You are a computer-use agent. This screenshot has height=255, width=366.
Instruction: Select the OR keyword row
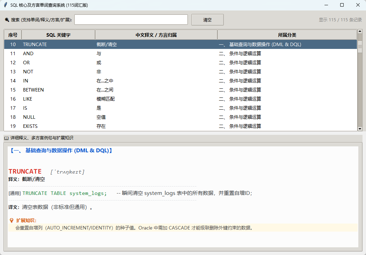coord(181,63)
